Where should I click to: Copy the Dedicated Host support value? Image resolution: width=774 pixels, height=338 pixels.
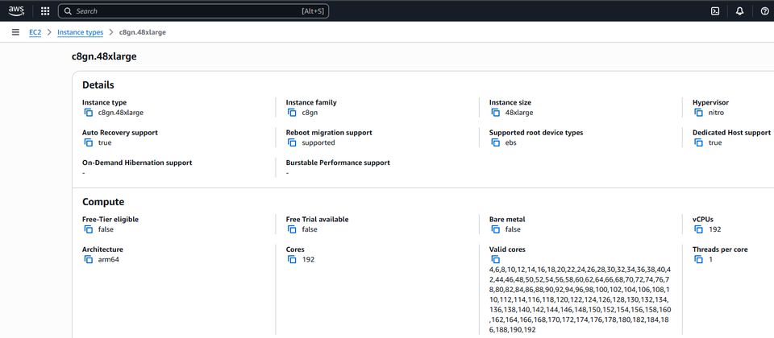pyautogui.click(x=698, y=142)
